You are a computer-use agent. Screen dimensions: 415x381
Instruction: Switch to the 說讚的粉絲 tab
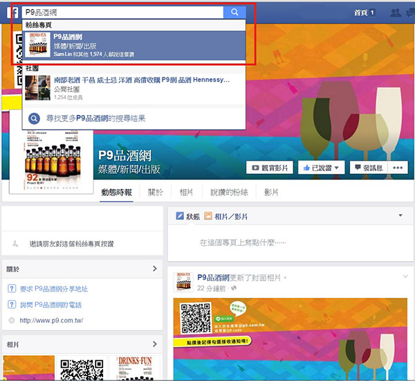pos(229,192)
